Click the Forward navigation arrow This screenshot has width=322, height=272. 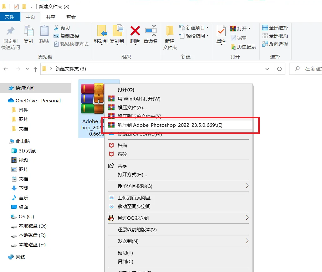click(18, 69)
